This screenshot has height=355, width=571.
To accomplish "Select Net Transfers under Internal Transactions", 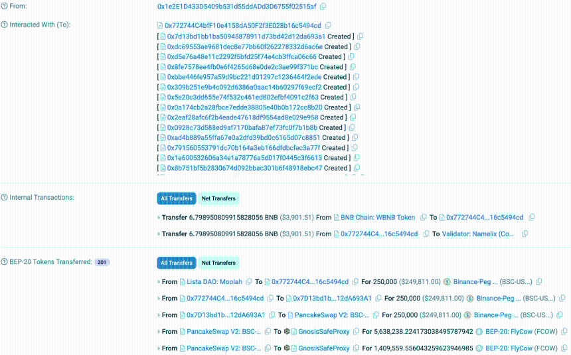I will [218, 198].
